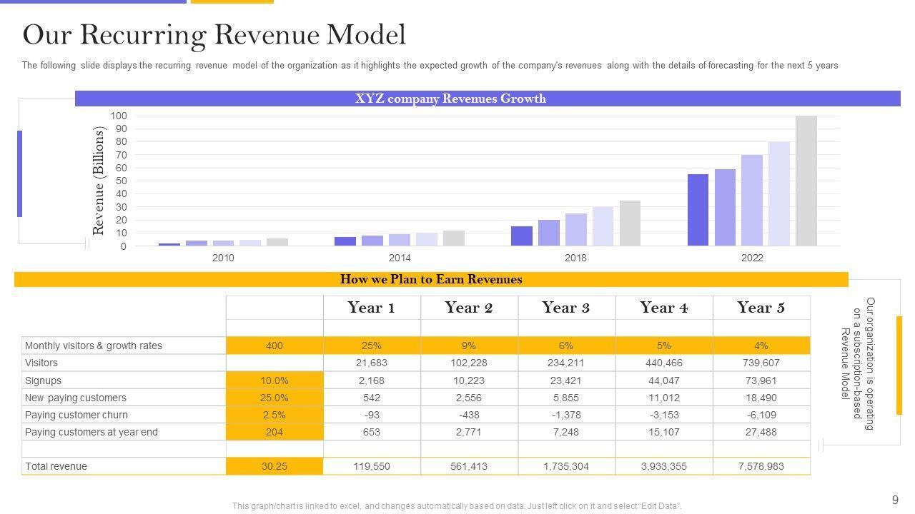The height and width of the screenshot is (514, 915).
Task: Click the Year 1 column header
Action: tap(371, 308)
